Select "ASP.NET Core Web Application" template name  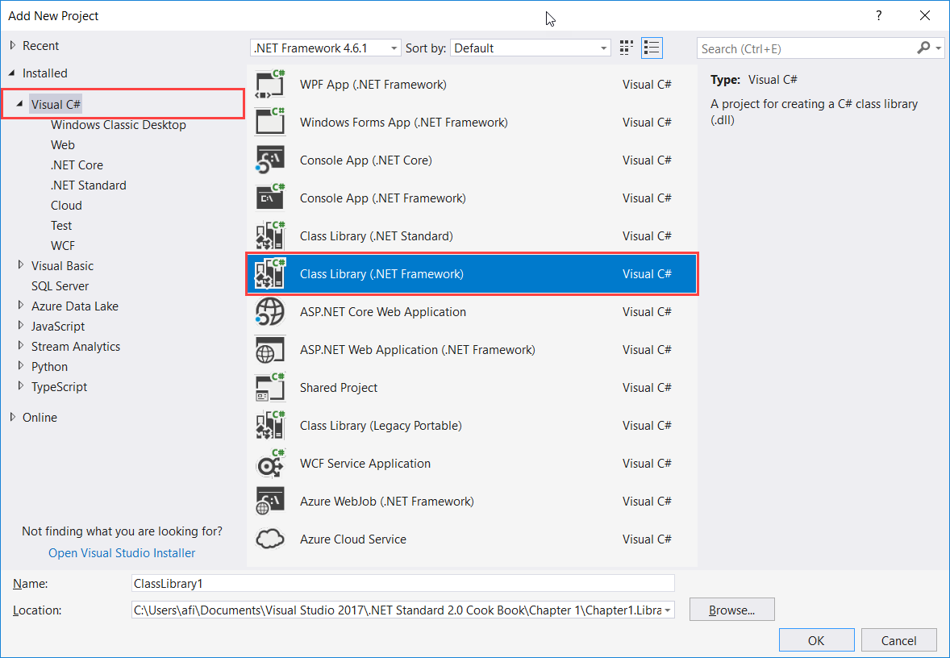click(383, 312)
